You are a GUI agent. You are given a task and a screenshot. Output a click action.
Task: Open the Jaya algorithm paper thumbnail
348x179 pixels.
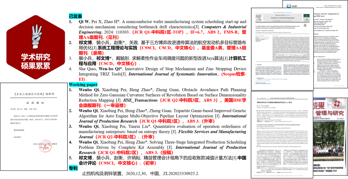pyautogui.click(x=282, y=135)
